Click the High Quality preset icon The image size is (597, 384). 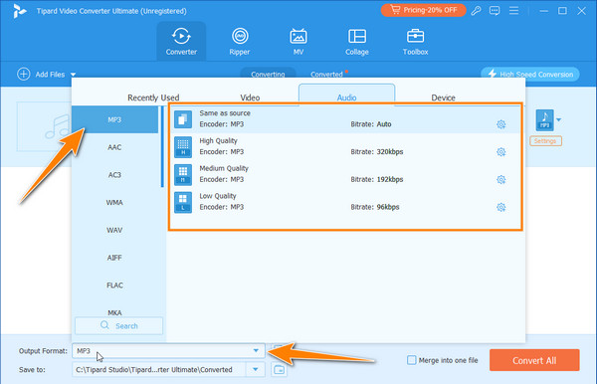click(183, 147)
